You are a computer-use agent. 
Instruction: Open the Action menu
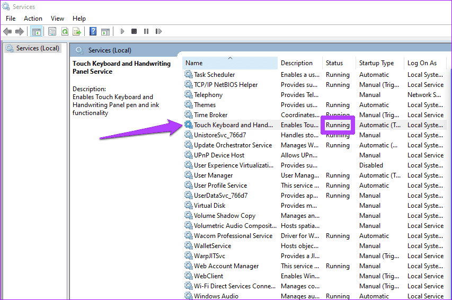click(x=33, y=19)
